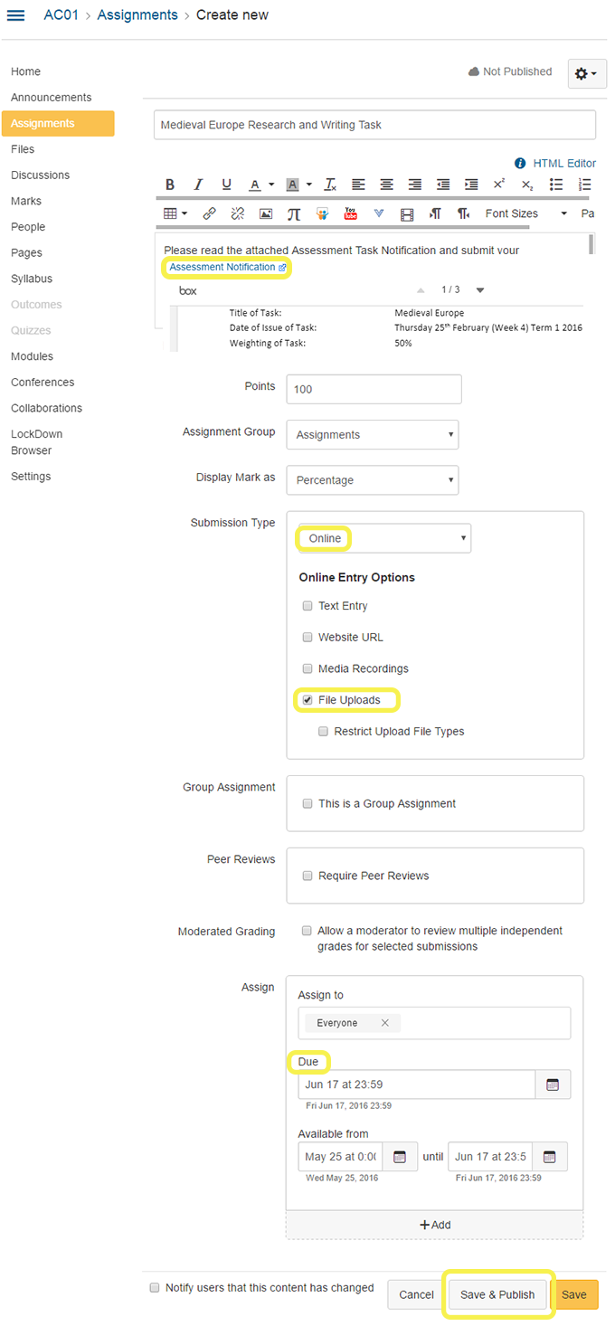Tick 'This is a Group Assignment'
Image resolution: width=615 pixels, height=1326 pixels.
coord(307,803)
